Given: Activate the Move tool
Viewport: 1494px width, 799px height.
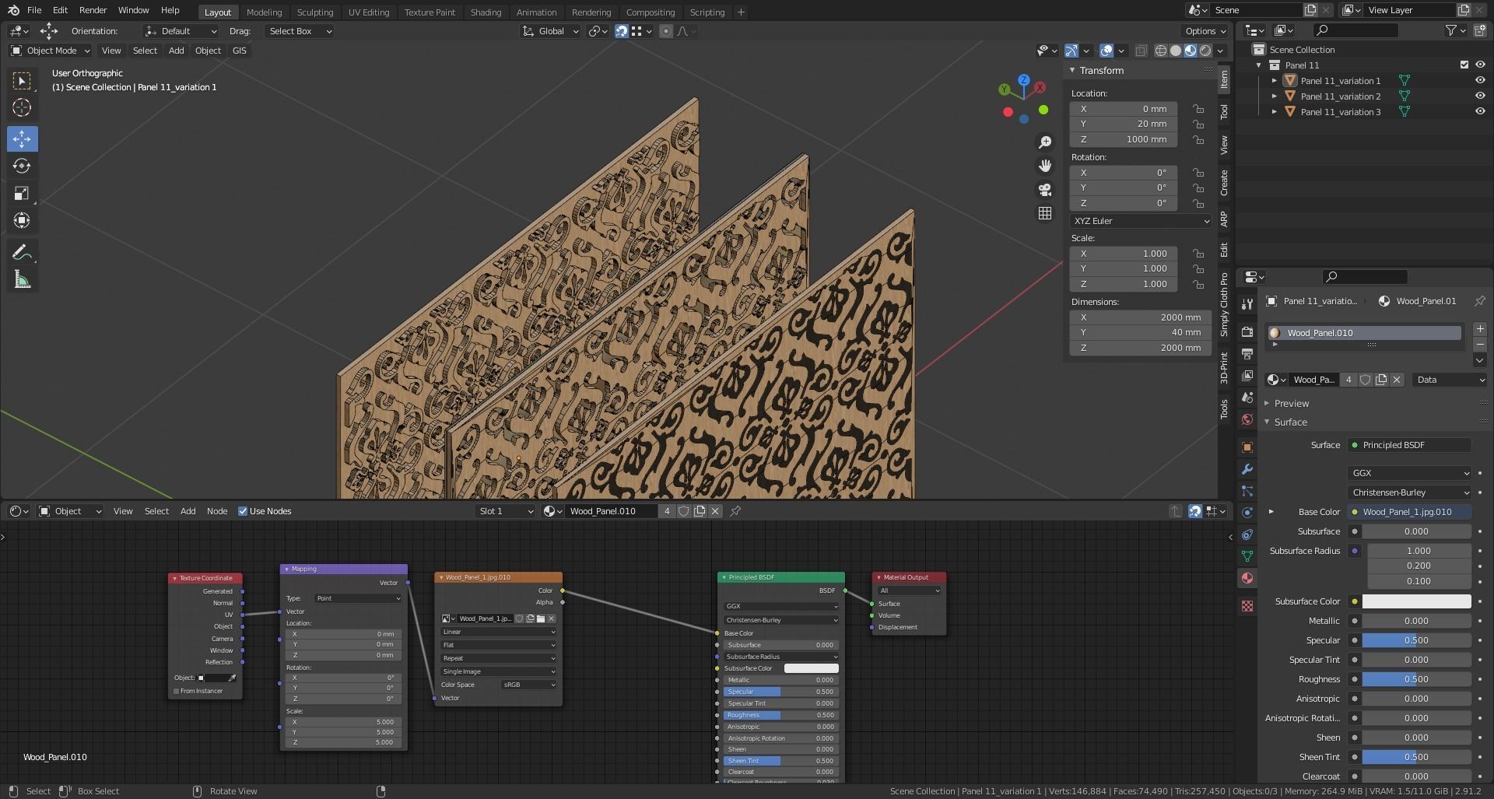Looking at the screenshot, I should point(22,138).
